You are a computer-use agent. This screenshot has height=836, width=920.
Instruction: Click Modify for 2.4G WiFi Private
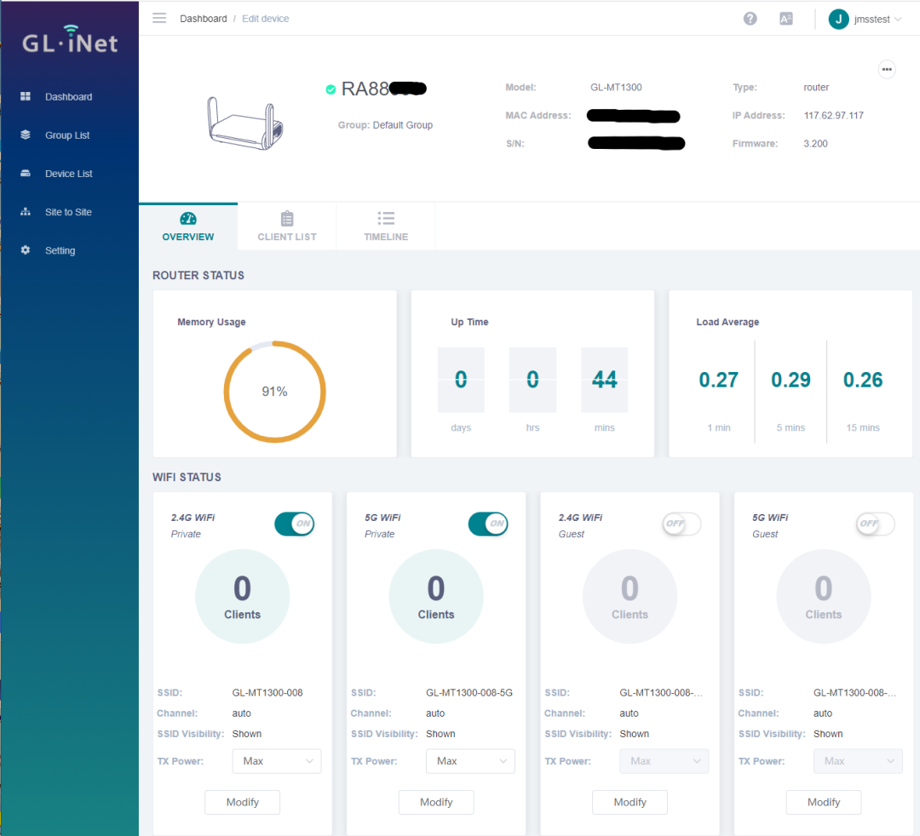(x=242, y=802)
